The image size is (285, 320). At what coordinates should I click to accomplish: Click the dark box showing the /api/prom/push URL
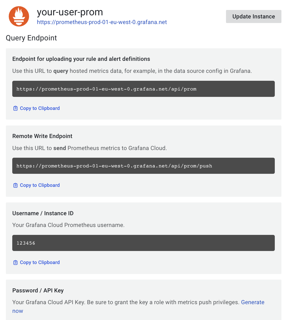point(144,166)
